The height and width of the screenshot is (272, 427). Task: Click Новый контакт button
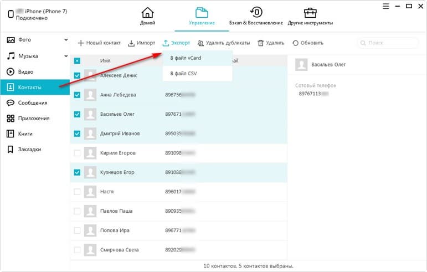[99, 43]
